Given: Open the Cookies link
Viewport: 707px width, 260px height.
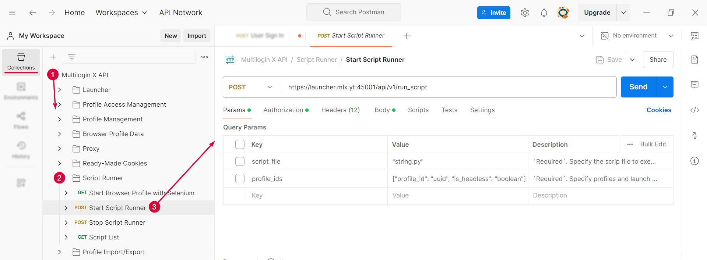Looking at the screenshot, I should (x=659, y=110).
